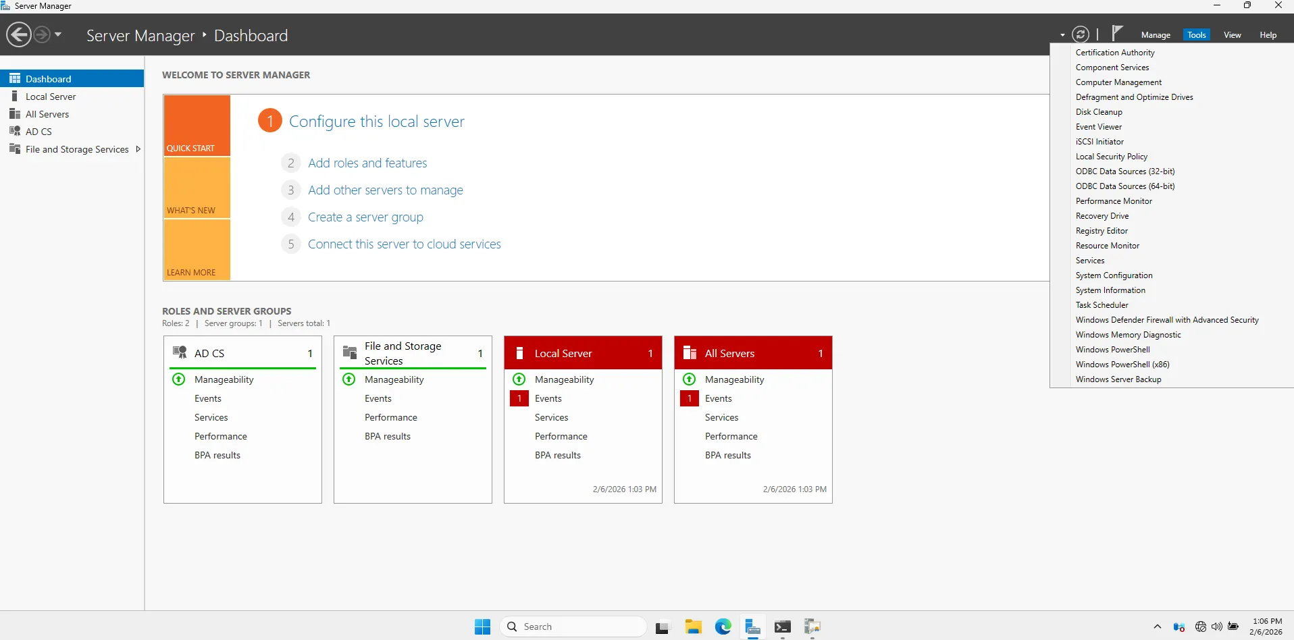Open the Manage menu
The height and width of the screenshot is (640, 1294).
(1156, 34)
